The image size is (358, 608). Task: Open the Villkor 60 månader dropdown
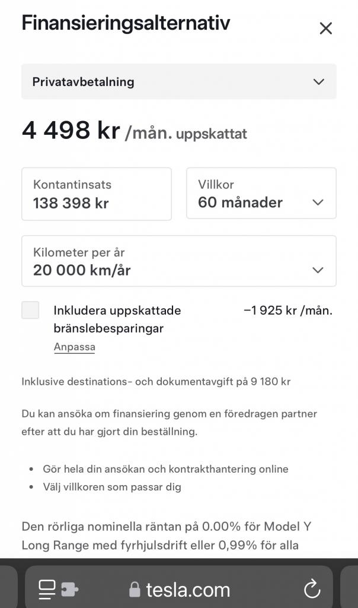pyautogui.click(x=261, y=193)
